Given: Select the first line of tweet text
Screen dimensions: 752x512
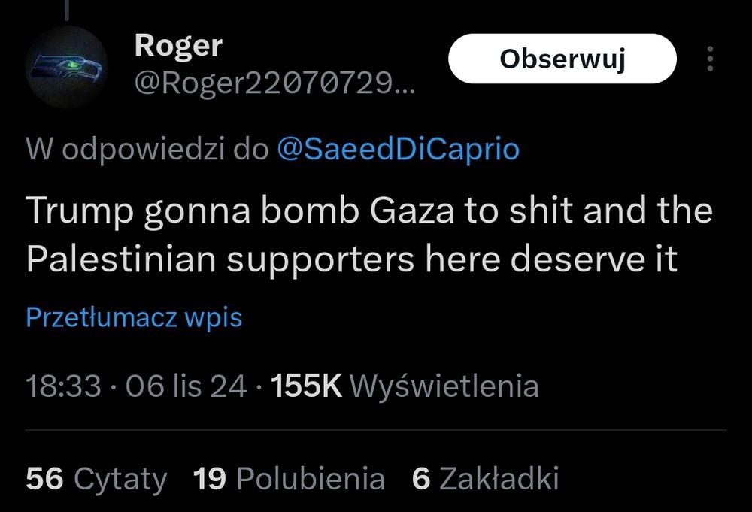Looking at the screenshot, I should click(368, 211).
